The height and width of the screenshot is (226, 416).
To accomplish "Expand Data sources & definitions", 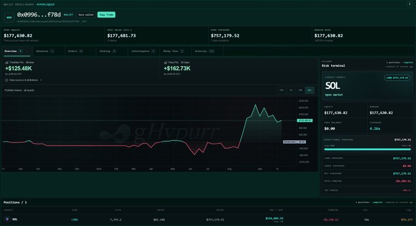I will [24, 80].
